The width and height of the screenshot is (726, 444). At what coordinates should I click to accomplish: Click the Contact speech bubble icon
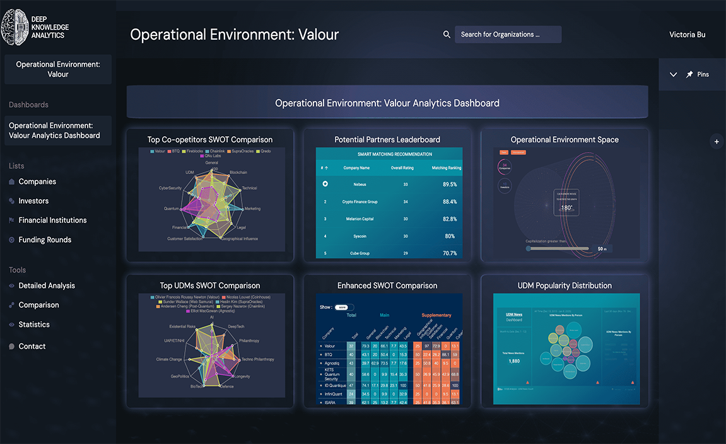click(12, 346)
